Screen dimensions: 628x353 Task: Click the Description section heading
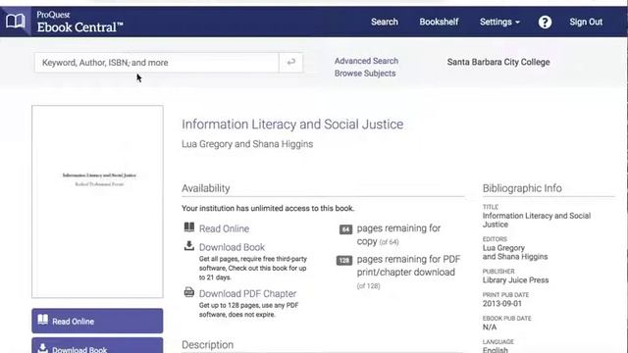(207, 344)
